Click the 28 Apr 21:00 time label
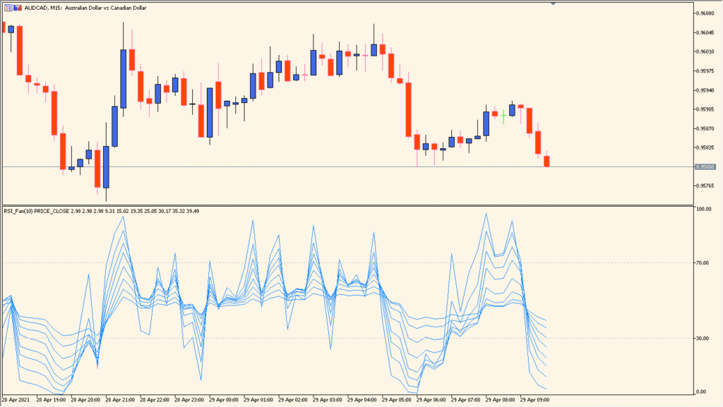Screen dimensions: 723x407 coord(120,400)
